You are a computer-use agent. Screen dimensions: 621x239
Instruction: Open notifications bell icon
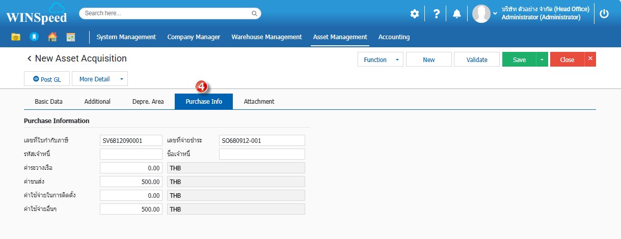point(457,14)
